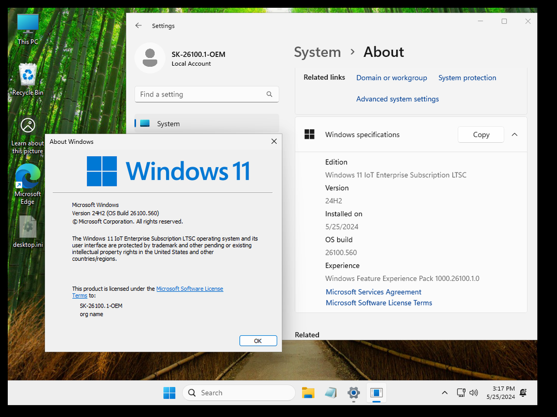
Task: Copy Windows specifications
Action: (x=481, y=134)
